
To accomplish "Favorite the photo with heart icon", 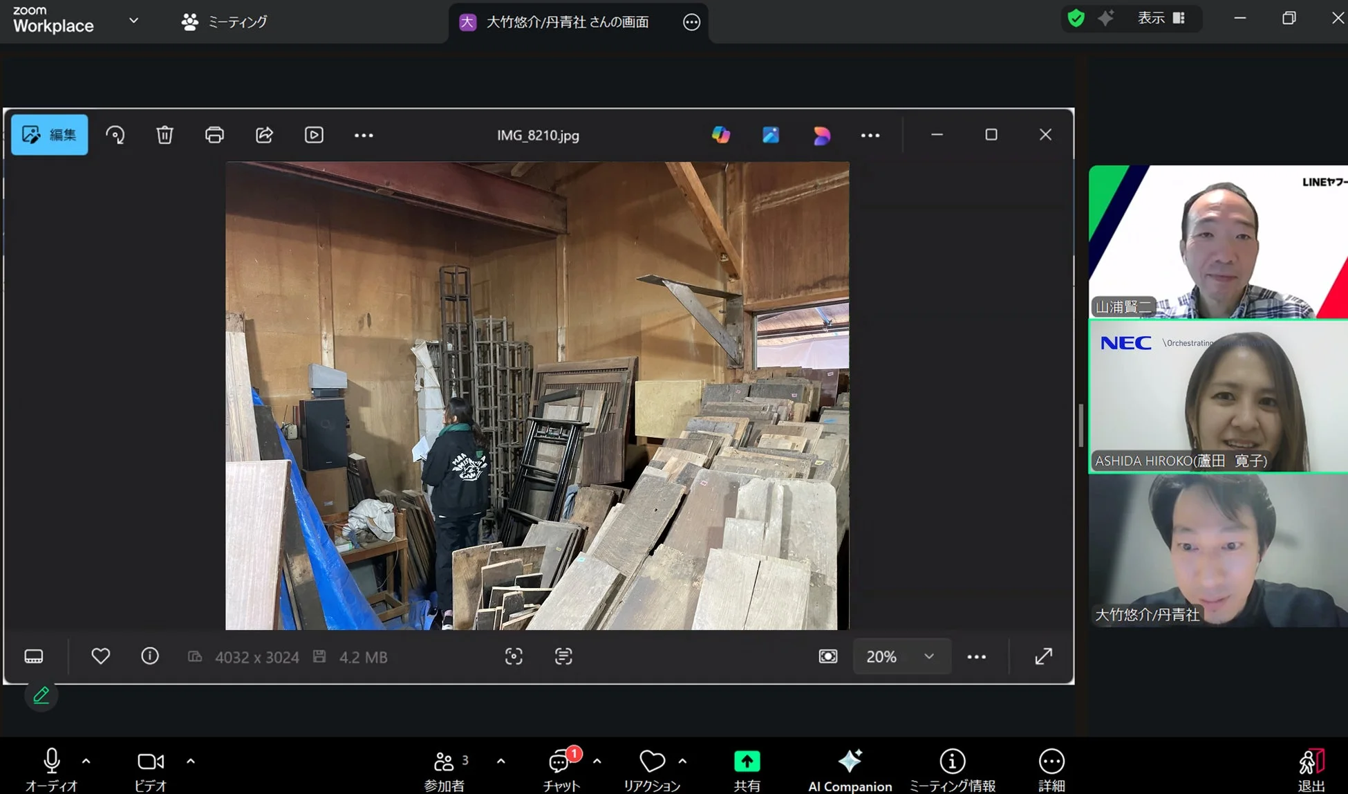I will pyautogui.click(x=101, y=656).
